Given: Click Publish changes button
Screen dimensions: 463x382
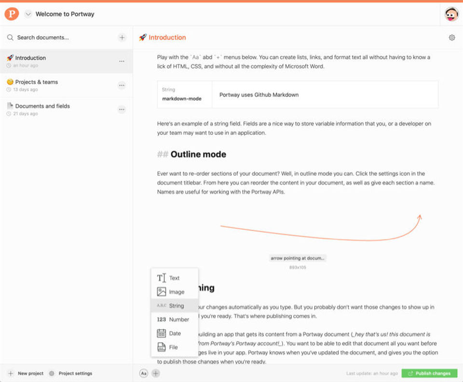Looking at the screenshot, I should [x=429, y=373].
